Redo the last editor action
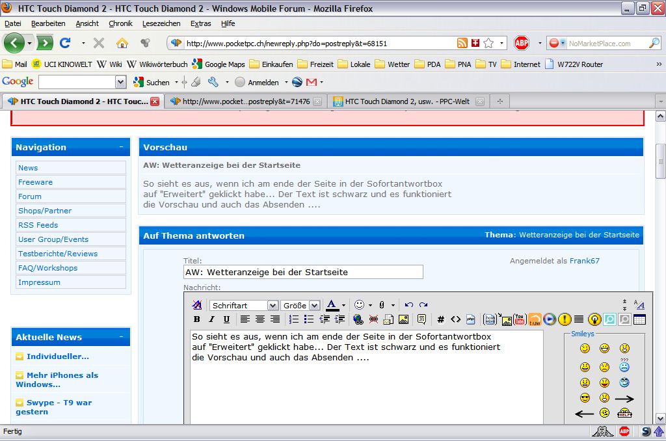The height and width of the screenshot is (441, 666). pyautogui.click(x=423, y=305)
